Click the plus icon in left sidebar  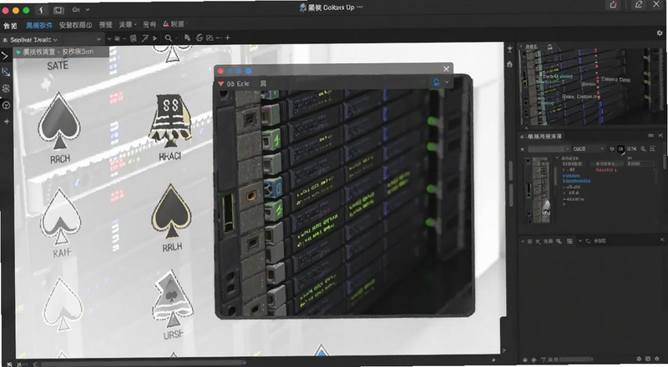tap(6, 122)
